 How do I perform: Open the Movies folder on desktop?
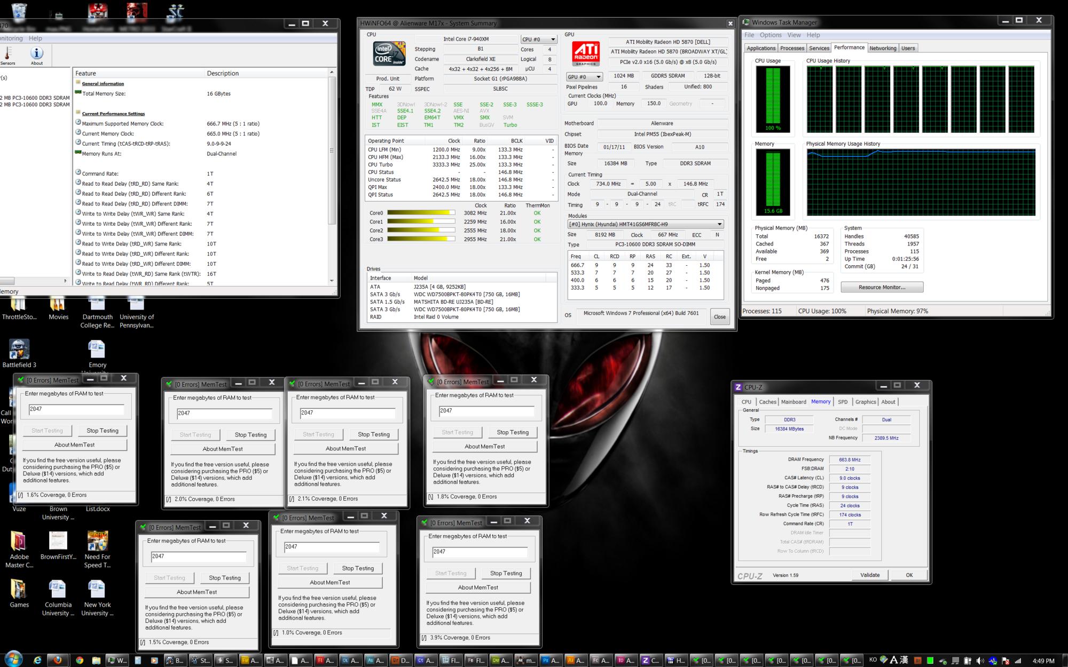tap(58, 309)
